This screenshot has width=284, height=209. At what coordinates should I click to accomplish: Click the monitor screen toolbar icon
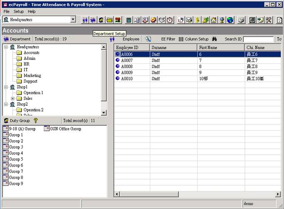coord(252,20)
